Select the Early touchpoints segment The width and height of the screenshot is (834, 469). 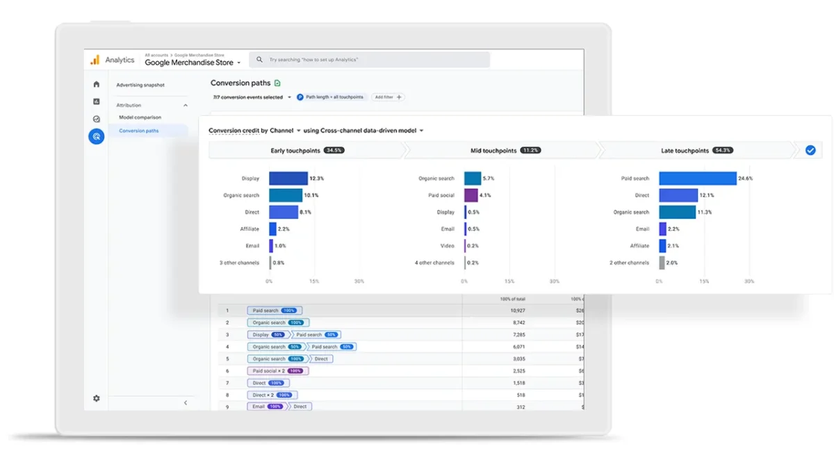[x=306, y=150]
